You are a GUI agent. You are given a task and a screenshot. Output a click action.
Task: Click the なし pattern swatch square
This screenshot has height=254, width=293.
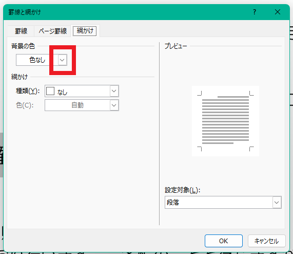click(50, 91)
